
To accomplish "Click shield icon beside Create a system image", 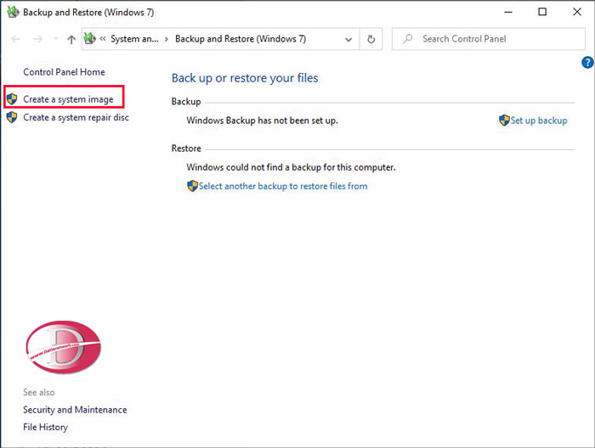I will [x=12, y=98].
